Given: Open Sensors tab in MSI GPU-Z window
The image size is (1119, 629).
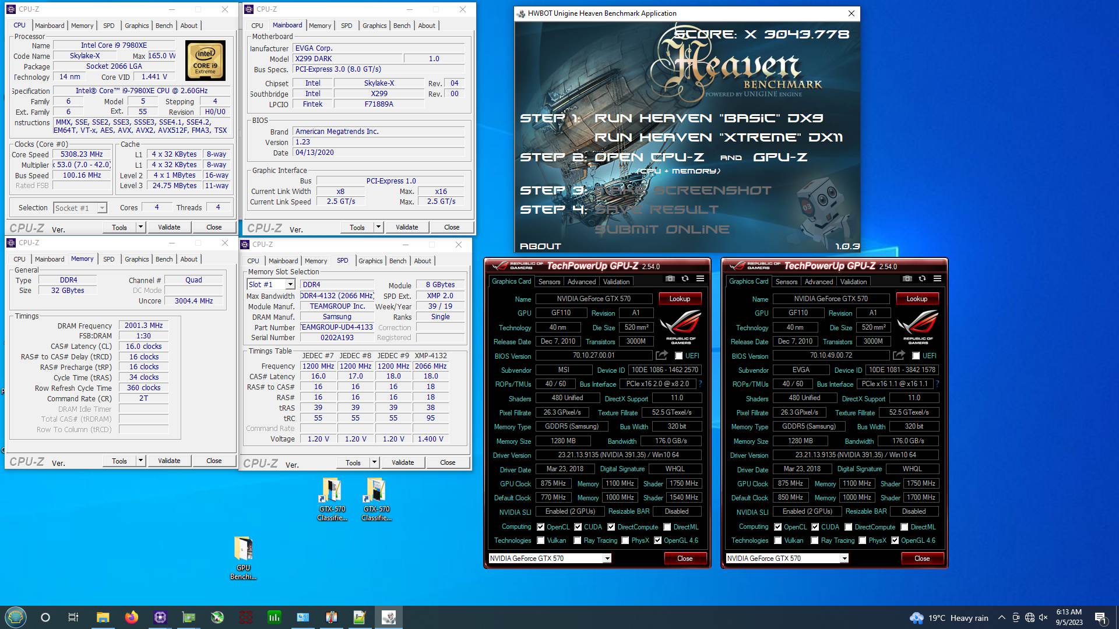Looking at the screenshot, I should (549, 282).
